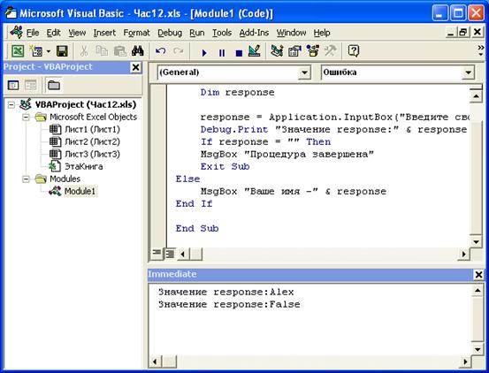Click Immediate window scroll up arrow

(478, 291)
